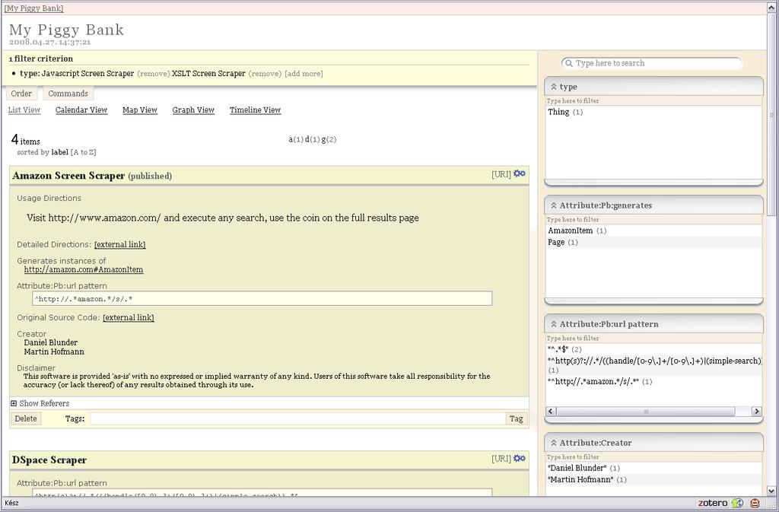Switch to Timeline View
This screenshot has height=512, width=779.
point(255,110)
